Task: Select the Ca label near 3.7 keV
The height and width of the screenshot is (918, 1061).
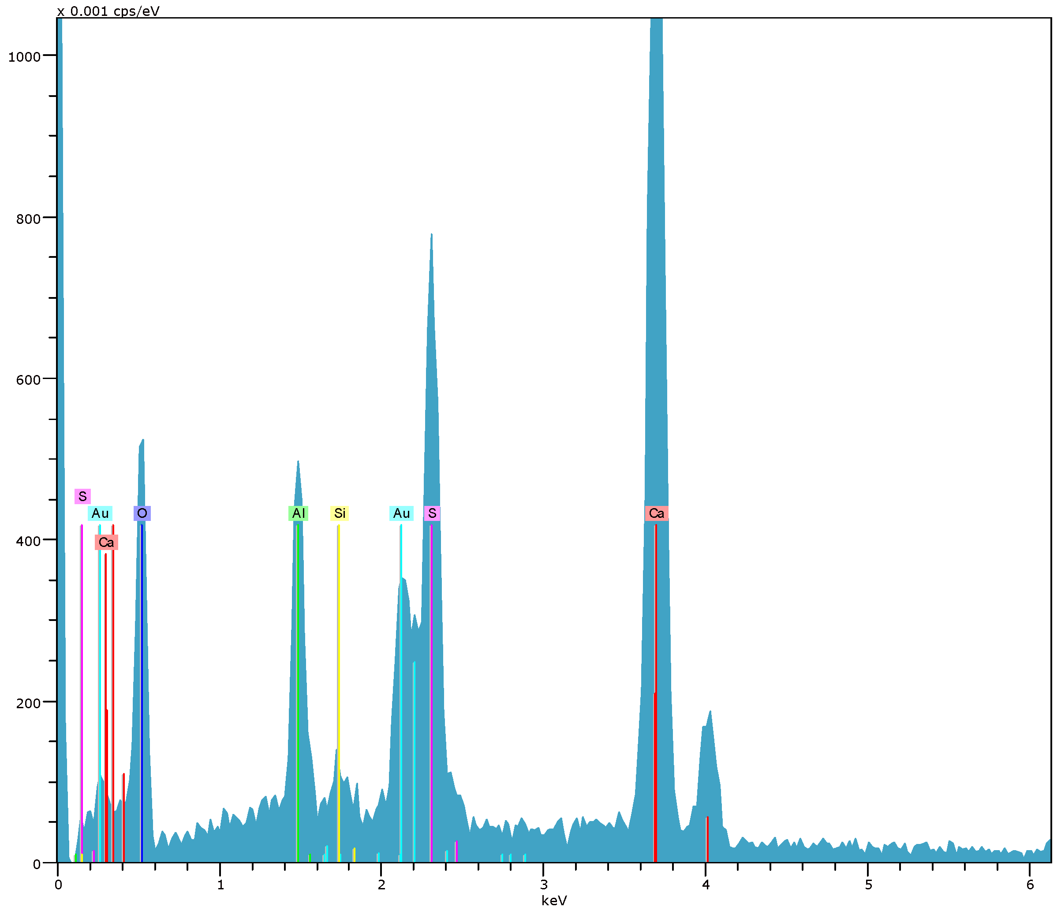Action: 656,513
